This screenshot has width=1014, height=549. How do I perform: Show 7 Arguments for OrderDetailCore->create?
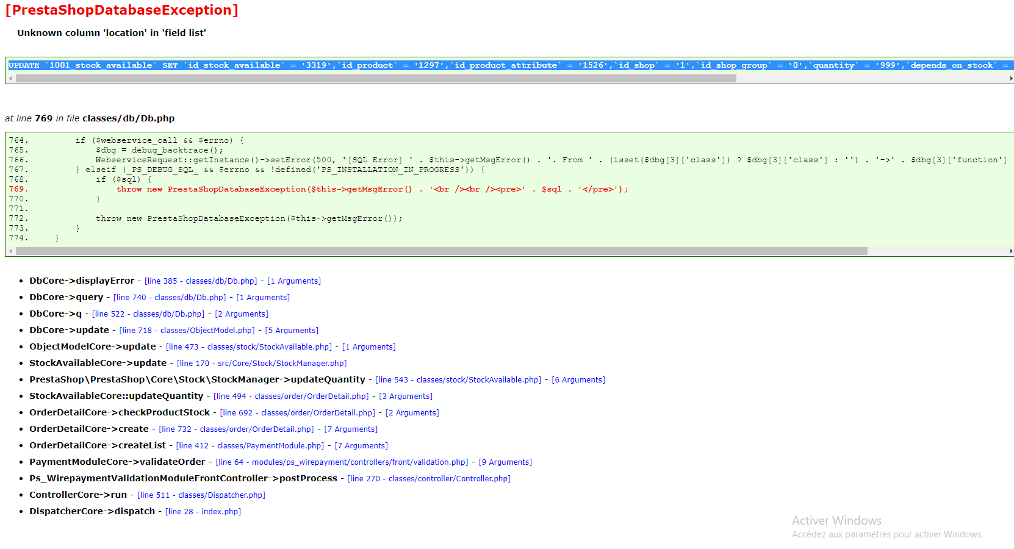tap(351, 429)
